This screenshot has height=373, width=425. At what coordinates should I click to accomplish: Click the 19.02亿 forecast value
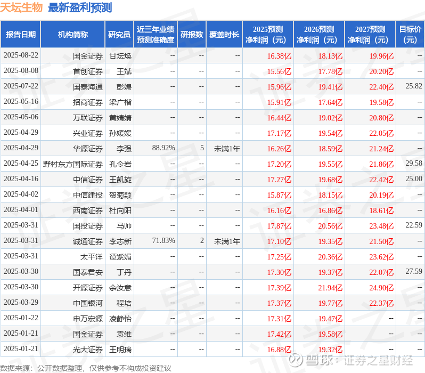(330, 118)
